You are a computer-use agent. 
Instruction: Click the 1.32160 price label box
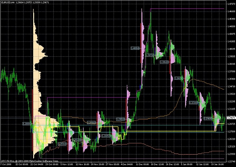click(x=193, y=103)
